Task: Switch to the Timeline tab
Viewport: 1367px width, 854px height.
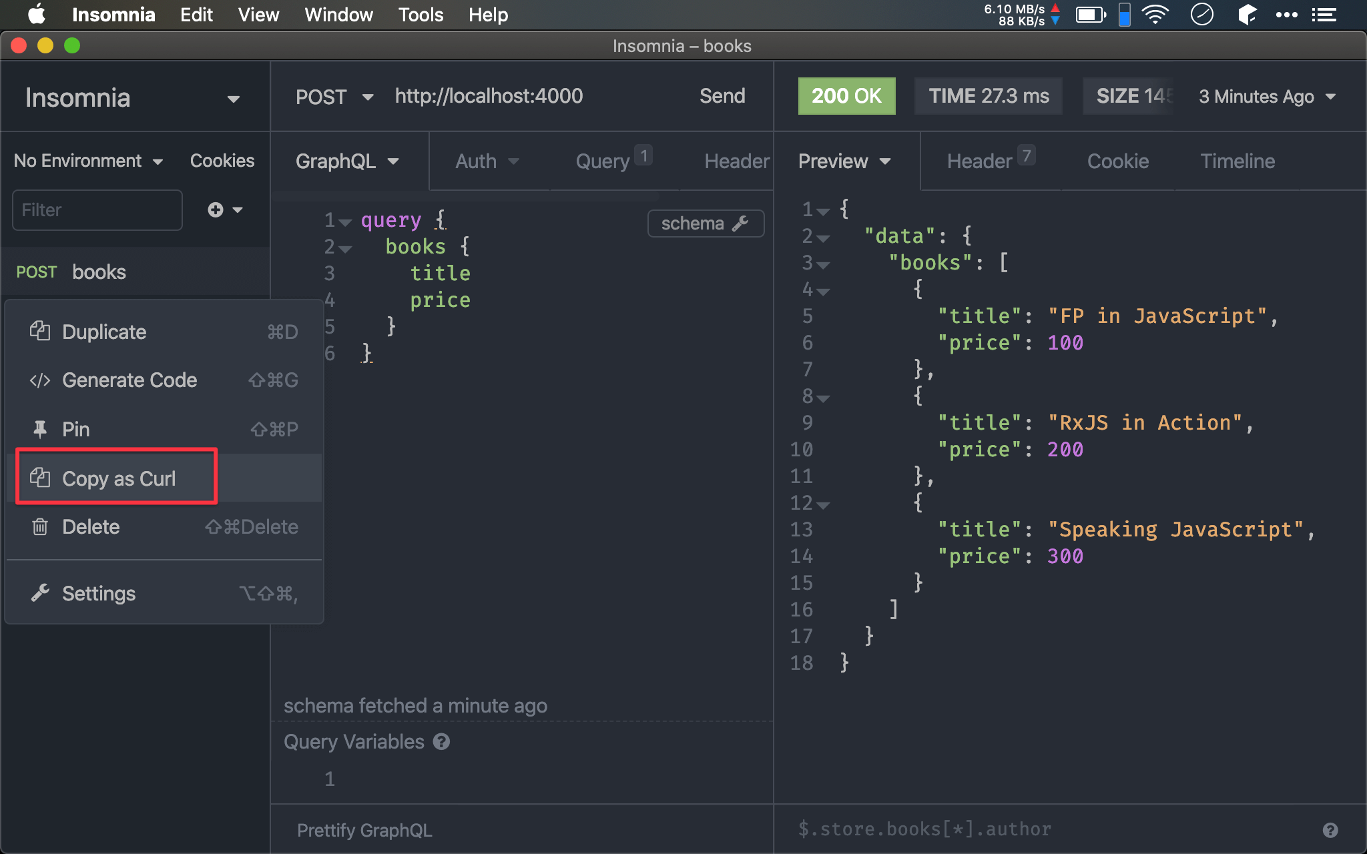Action: point(1237,160)
